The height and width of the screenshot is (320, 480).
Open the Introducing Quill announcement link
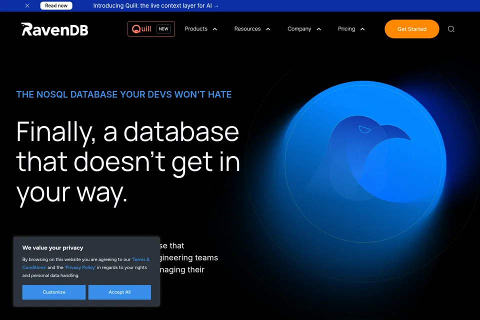tap(155, 5)
